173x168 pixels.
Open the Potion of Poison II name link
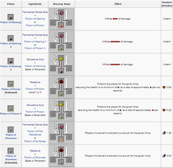point(11,114)
